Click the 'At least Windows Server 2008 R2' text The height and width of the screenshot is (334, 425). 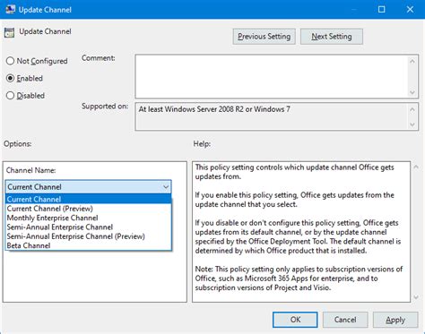click(x=214, y=109)
